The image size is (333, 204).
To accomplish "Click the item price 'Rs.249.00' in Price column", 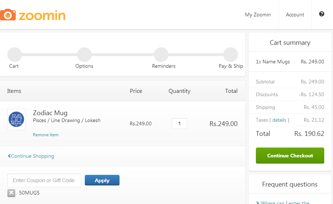I will coord(141,123).
